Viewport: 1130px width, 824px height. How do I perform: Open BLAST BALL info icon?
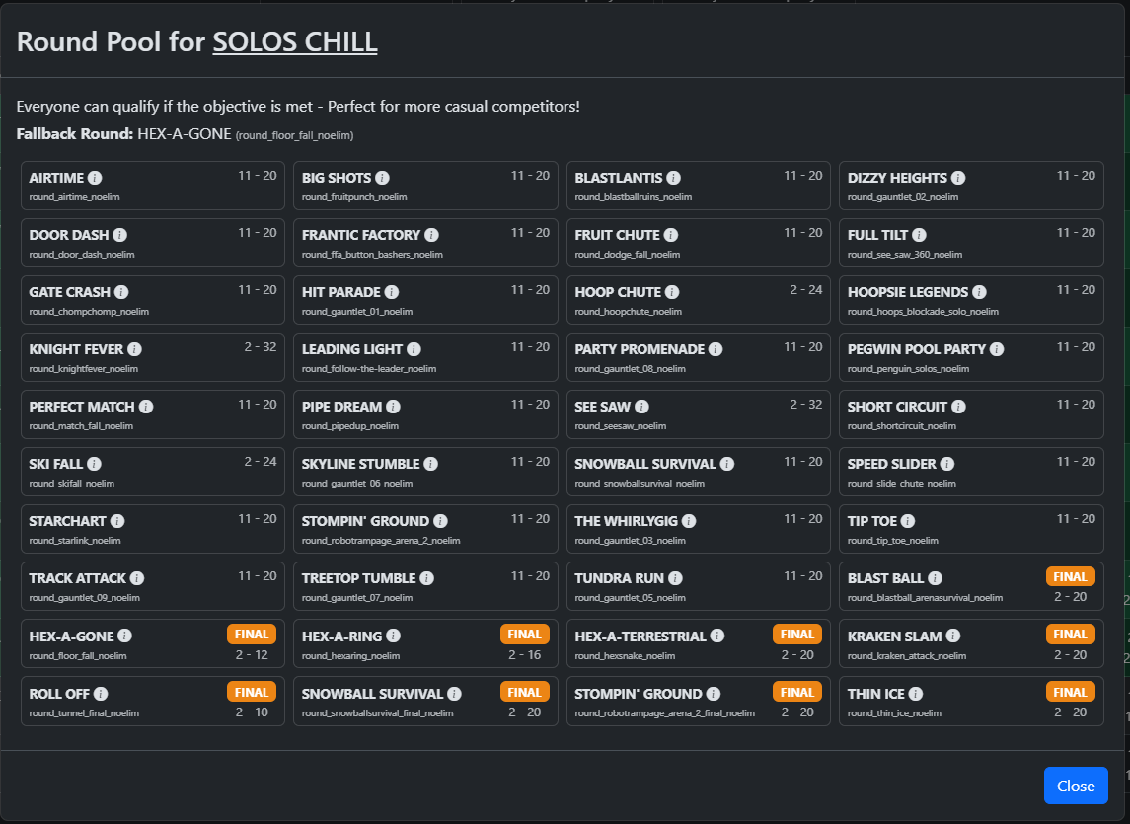click(x=935, y=578)
